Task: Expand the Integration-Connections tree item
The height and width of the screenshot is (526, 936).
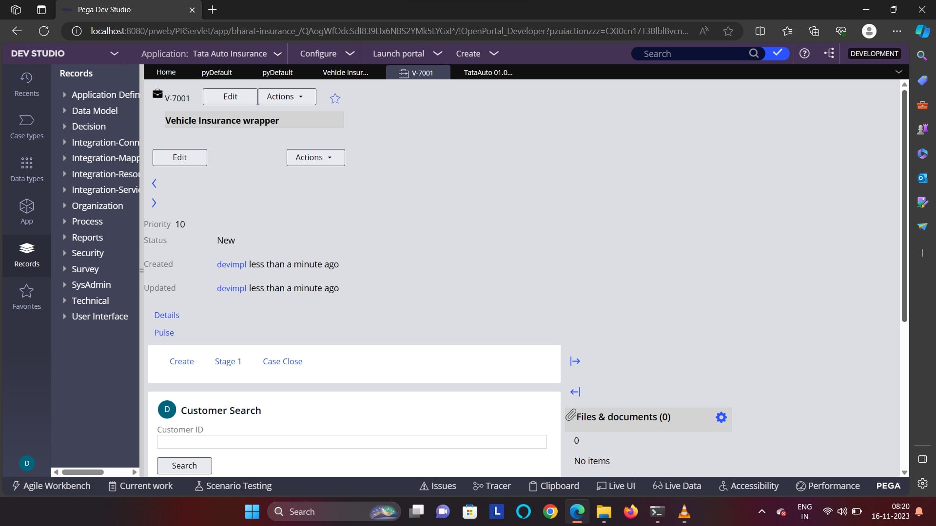Action: click(64, 142)
